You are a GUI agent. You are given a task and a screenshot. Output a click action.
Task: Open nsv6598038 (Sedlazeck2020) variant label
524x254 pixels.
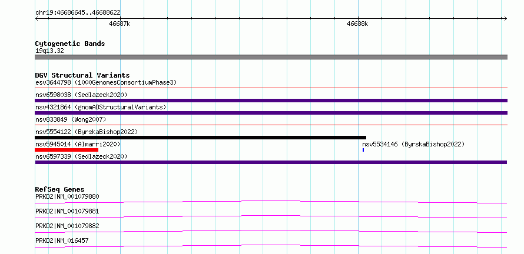click(x=81, y=95)
